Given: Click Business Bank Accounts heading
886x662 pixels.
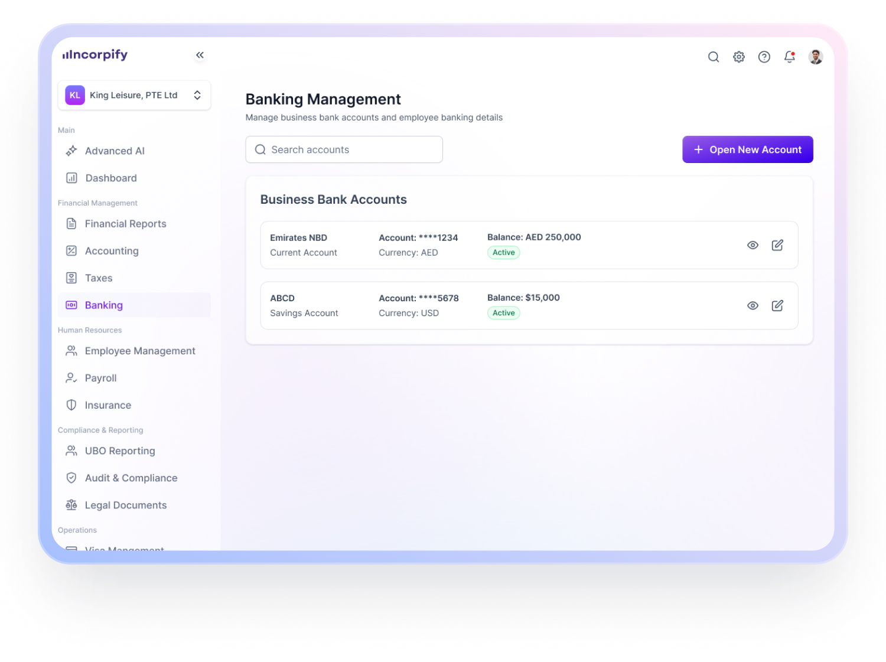Looking at the screenshot, I should pyautogui.click(x=334, y=200).
